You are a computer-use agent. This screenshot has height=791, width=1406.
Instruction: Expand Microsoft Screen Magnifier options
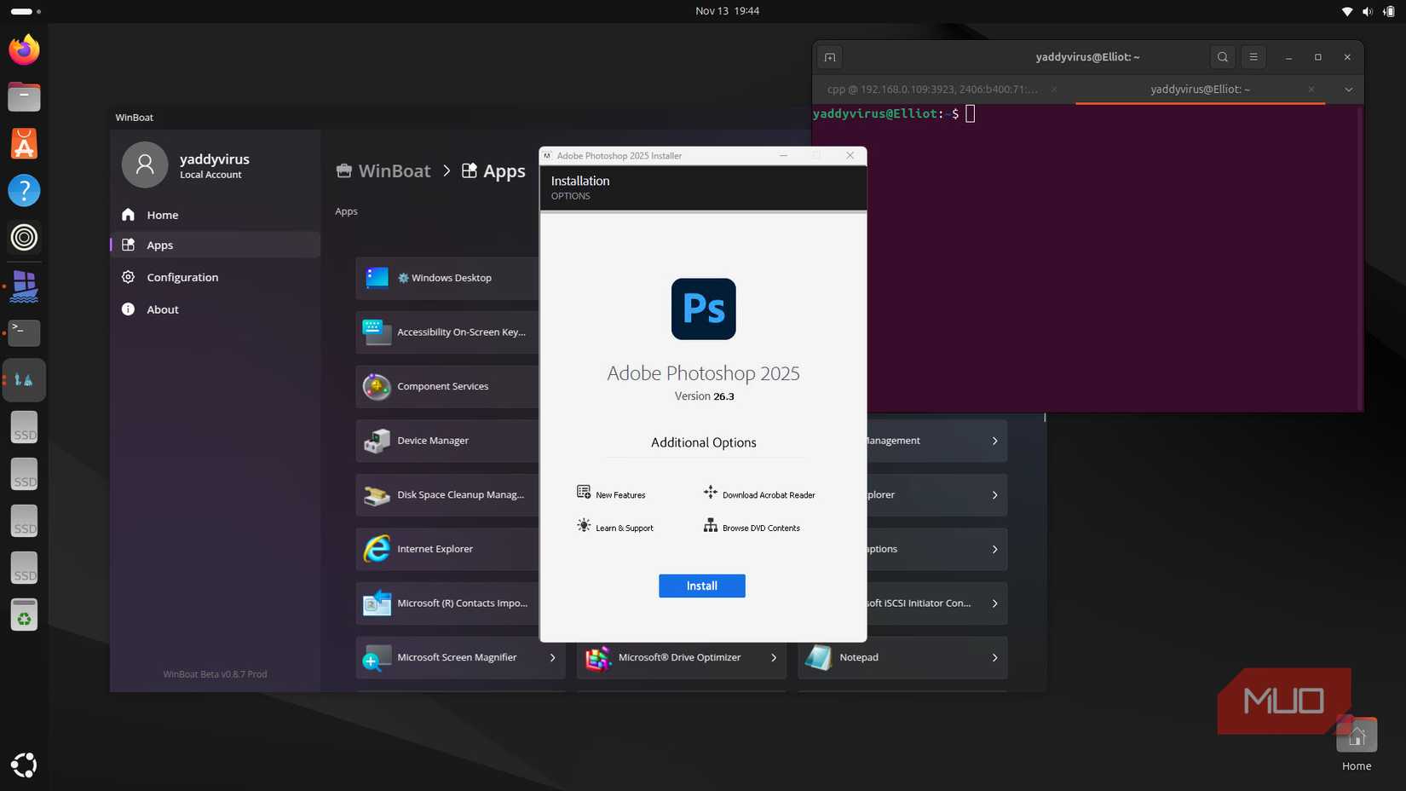(x=552, y=657)
